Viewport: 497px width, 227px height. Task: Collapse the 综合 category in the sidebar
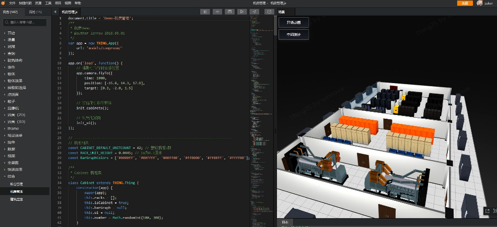pos(11,176)
